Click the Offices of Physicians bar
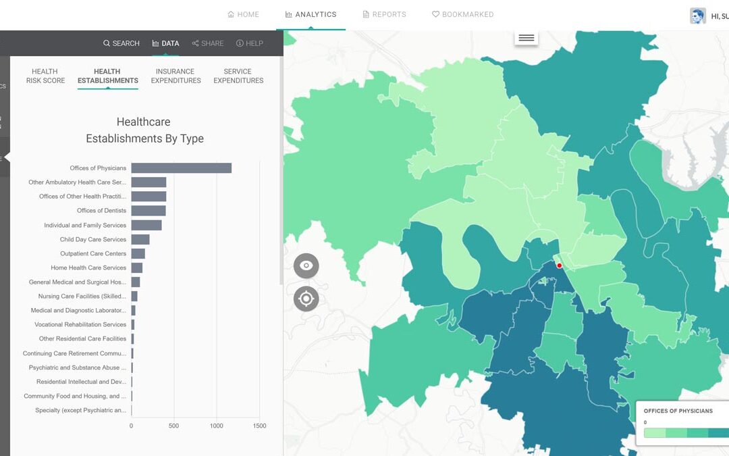729x456 pixels. [x=181, y=168]
